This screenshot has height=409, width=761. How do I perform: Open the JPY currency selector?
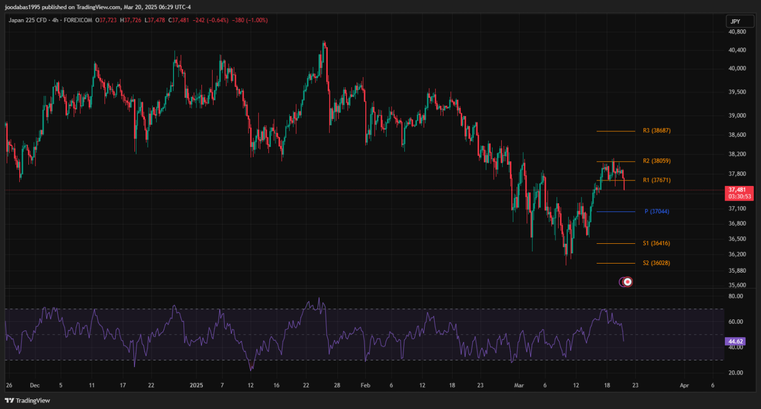735,21
